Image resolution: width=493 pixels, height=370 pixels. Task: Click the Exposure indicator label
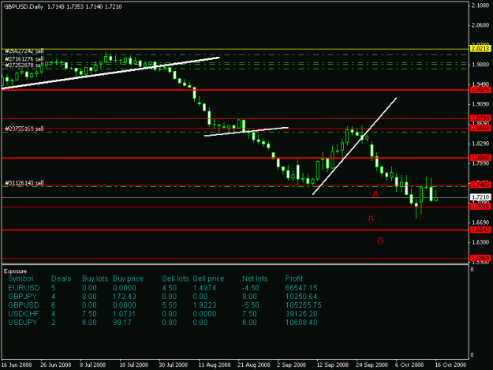coord(15,271)
